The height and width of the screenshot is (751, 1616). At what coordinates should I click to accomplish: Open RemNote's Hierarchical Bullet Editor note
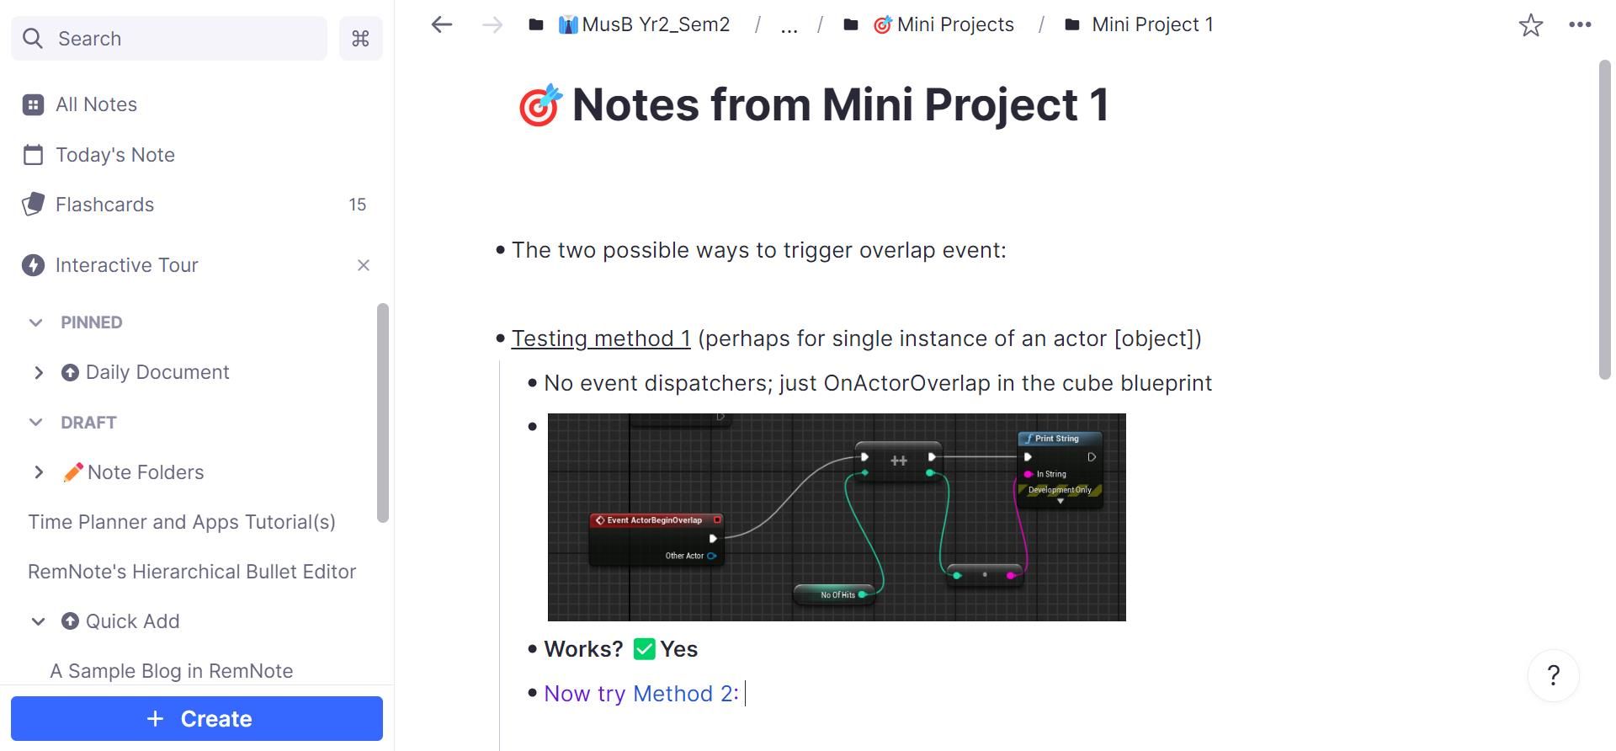point(191,571)
